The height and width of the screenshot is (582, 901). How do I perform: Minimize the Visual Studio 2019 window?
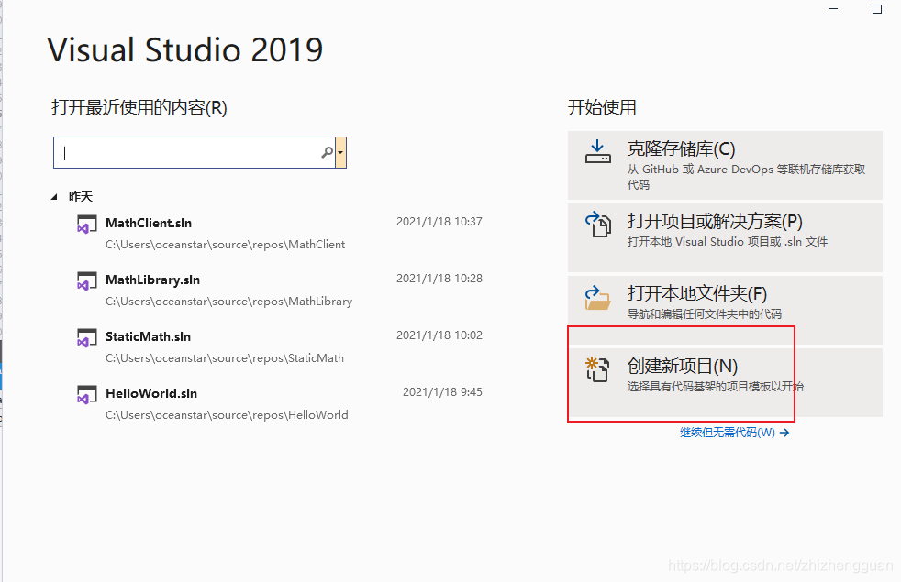tap(833, 9)
